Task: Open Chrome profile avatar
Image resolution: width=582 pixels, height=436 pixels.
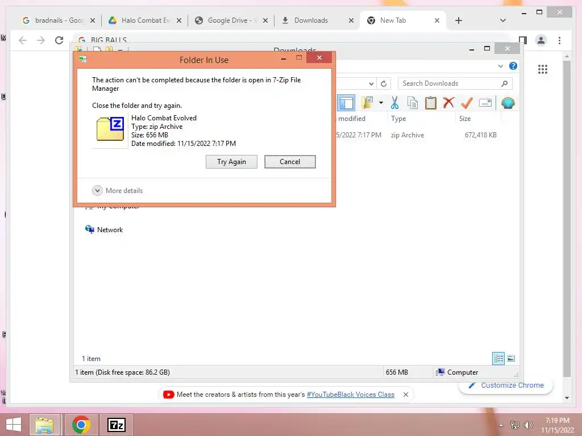Action: coord(541,40)
